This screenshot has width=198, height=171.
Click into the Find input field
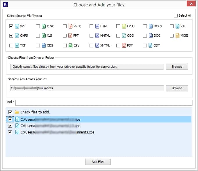104,103
